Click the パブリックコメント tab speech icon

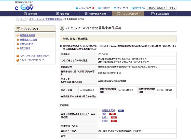click(x=118, y=14)
